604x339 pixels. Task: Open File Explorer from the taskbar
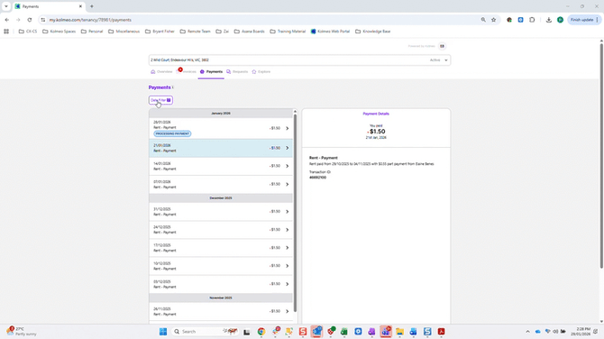pos(399,331)
